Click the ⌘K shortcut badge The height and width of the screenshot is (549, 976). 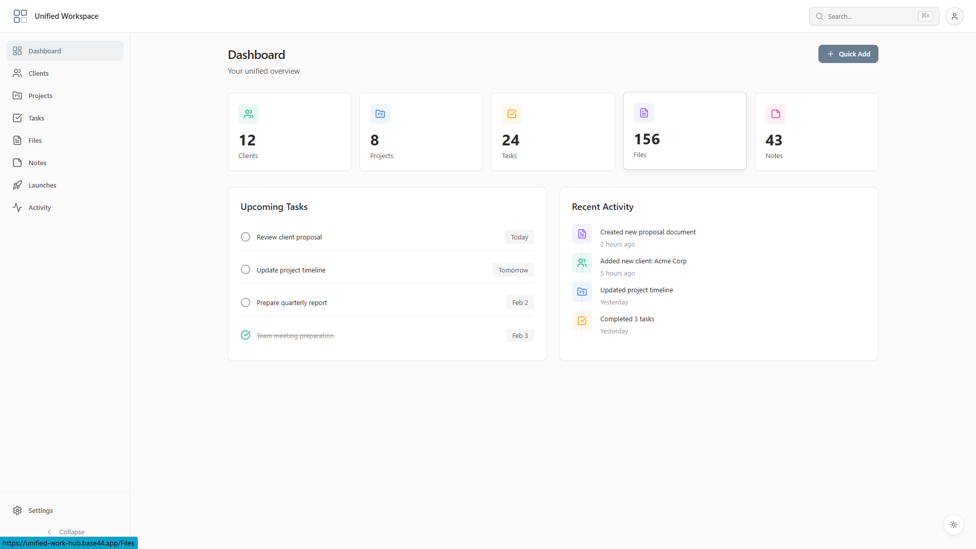pos(925,16)
